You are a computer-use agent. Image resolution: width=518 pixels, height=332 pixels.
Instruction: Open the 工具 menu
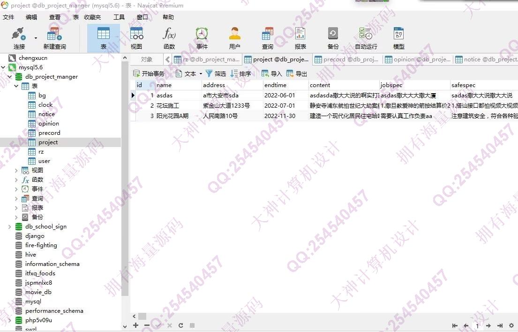pyautogui.click(x=119, y=17)
